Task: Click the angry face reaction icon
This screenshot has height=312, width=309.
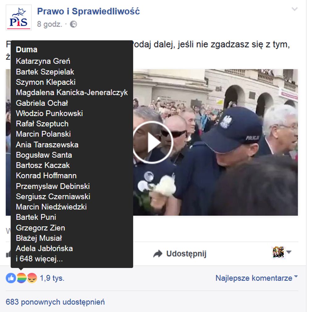Action: [32, 278]
